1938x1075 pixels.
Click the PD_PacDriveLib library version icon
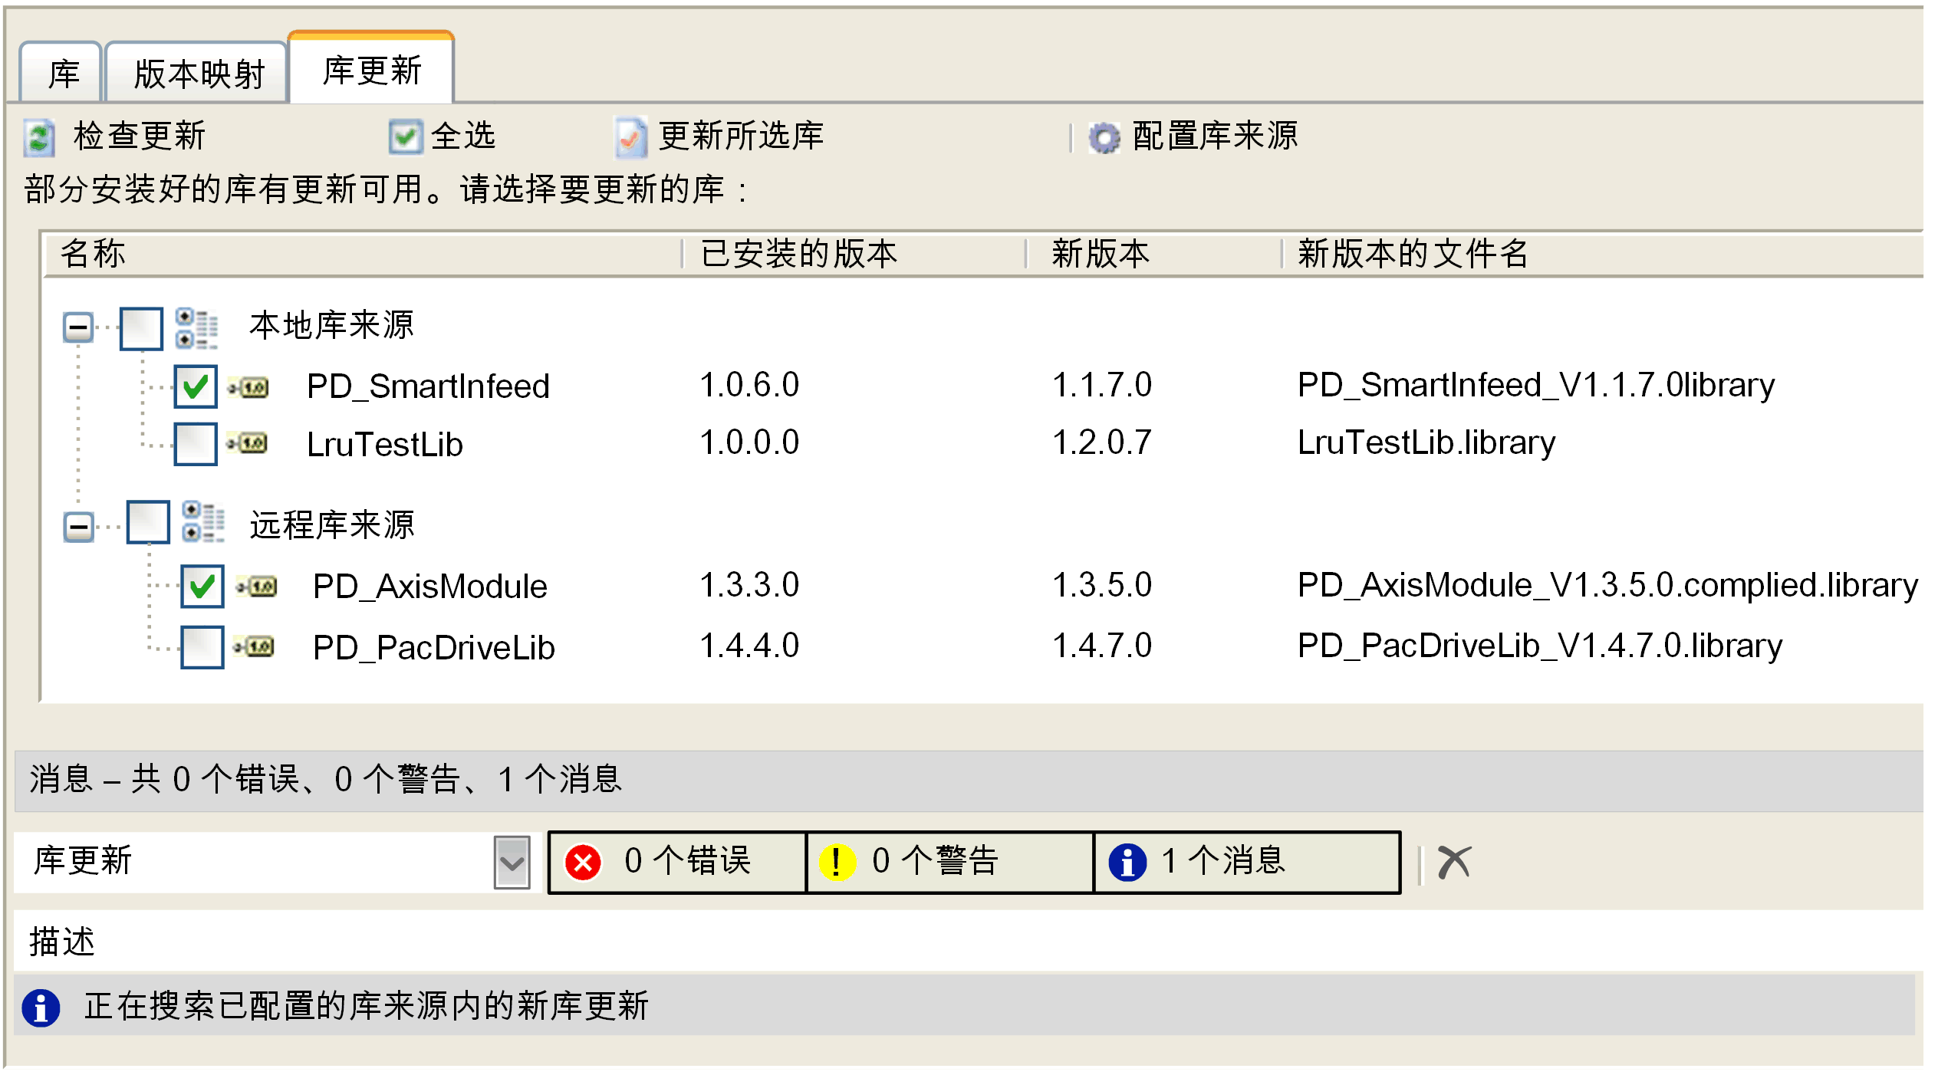(x=255, y=647)
